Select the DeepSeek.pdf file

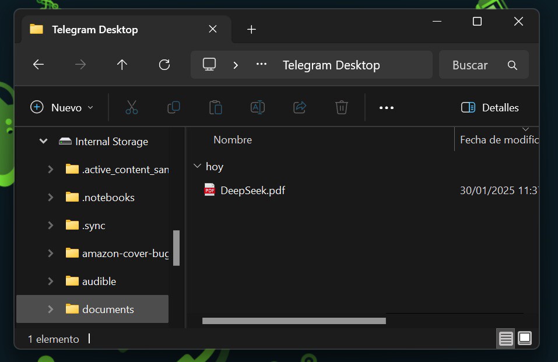[252, 190]
